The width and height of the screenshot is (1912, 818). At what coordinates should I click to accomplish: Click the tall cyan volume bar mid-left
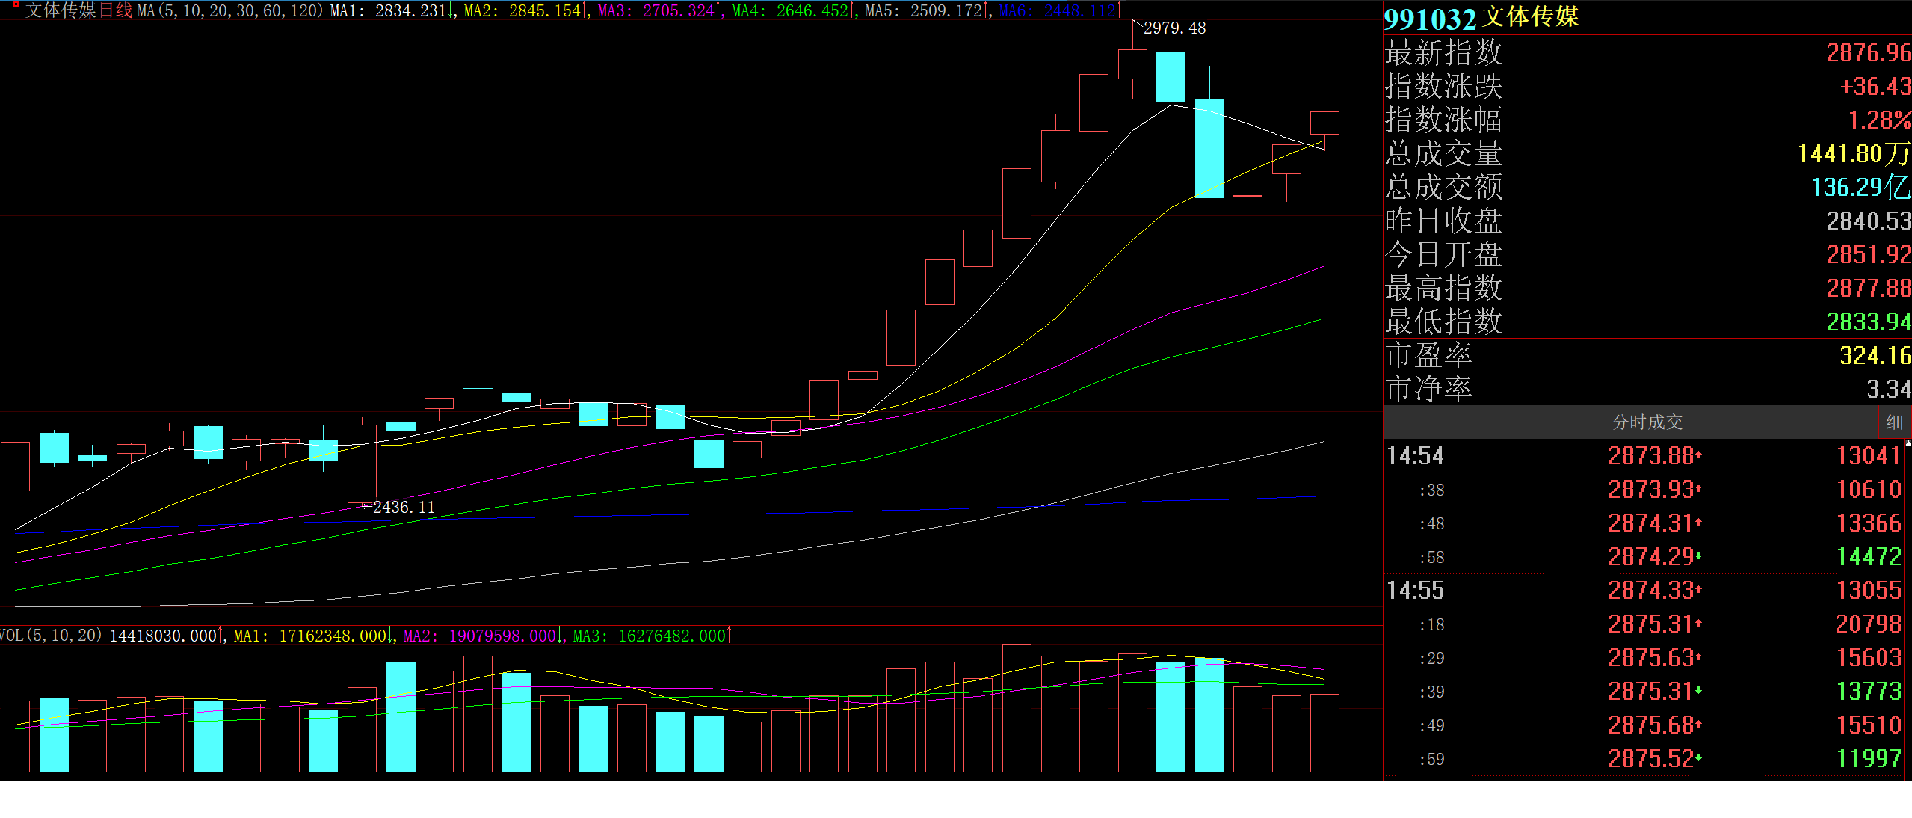point(401,716)
